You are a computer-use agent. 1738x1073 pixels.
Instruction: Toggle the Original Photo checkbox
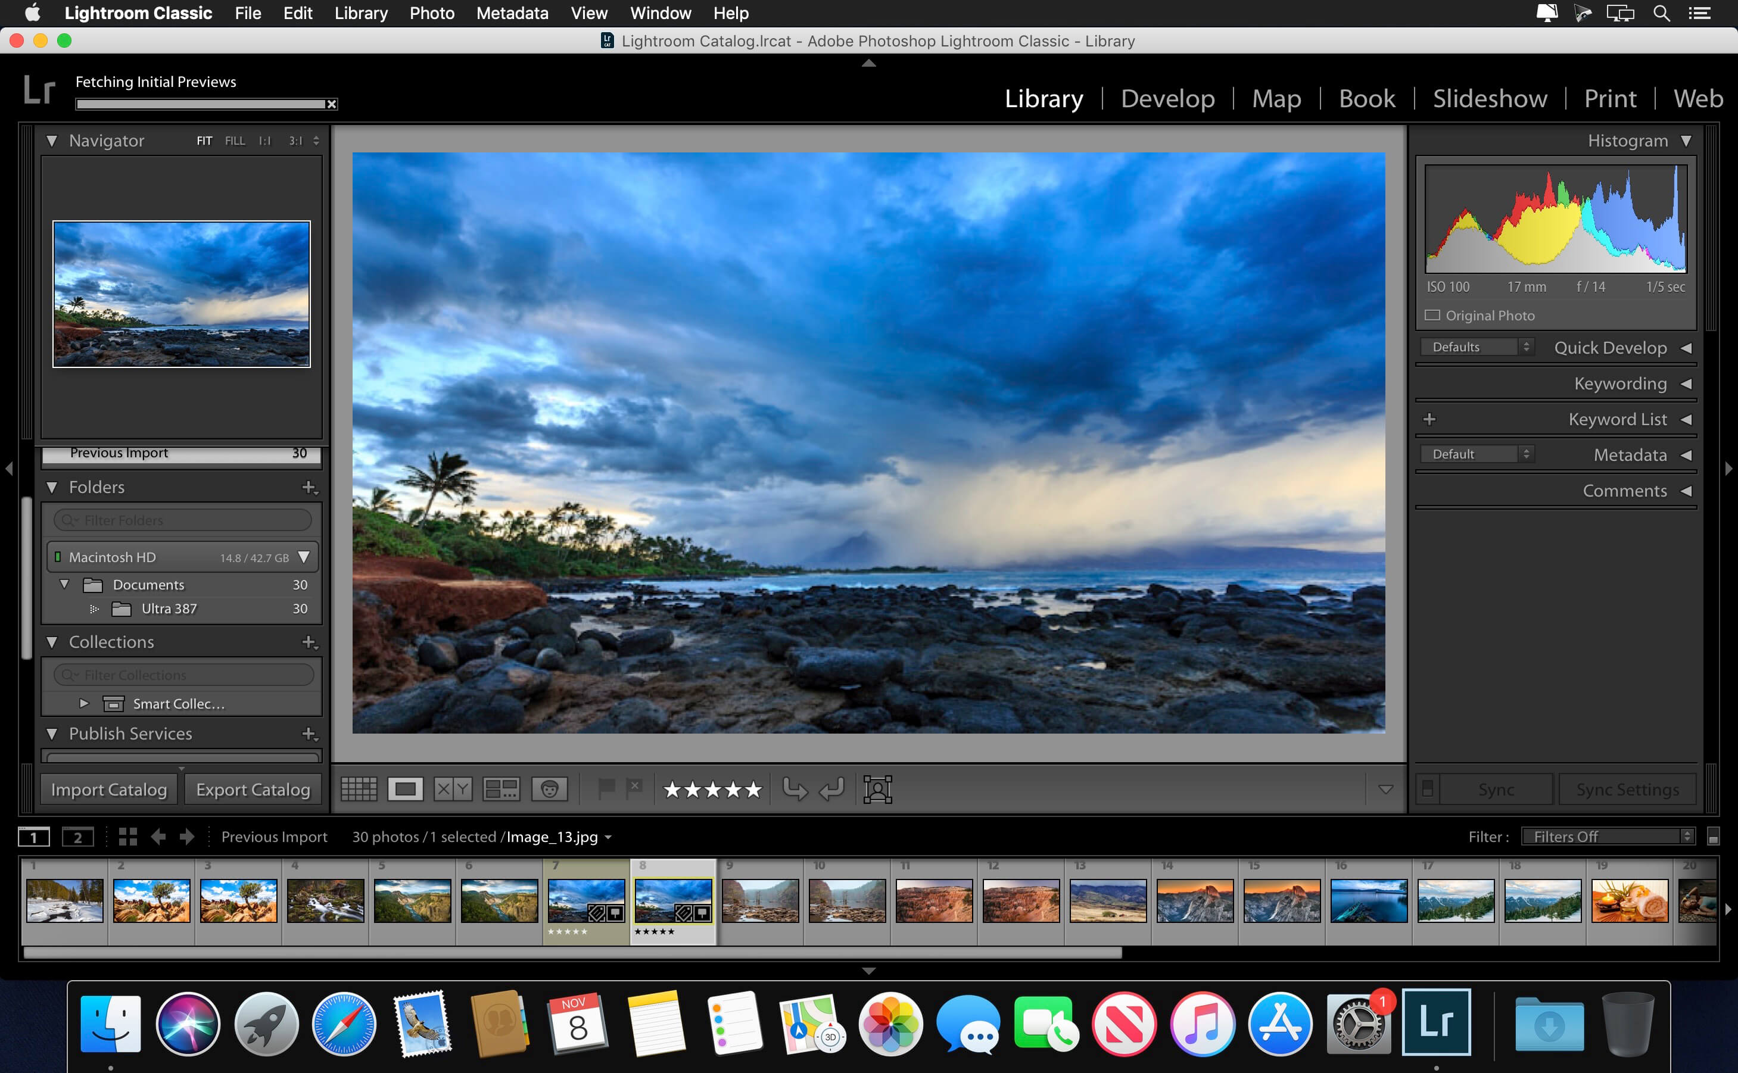1431,315
